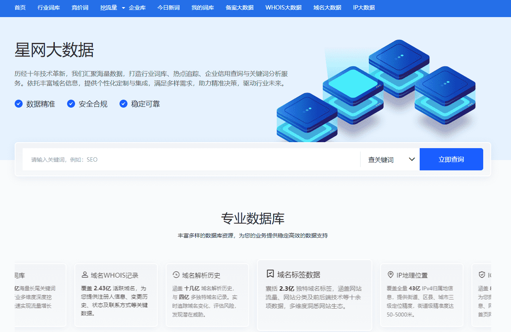Viewport: 511px width, 332px height.
Task: Click the clock icon beside 域名解析历史
Action: (x=176, y=275)
